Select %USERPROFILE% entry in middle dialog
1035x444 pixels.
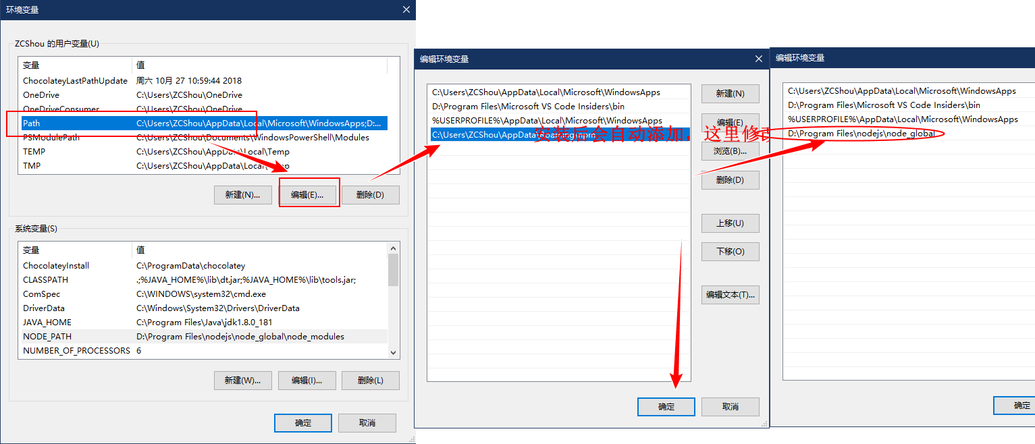[x=559, y=121]
